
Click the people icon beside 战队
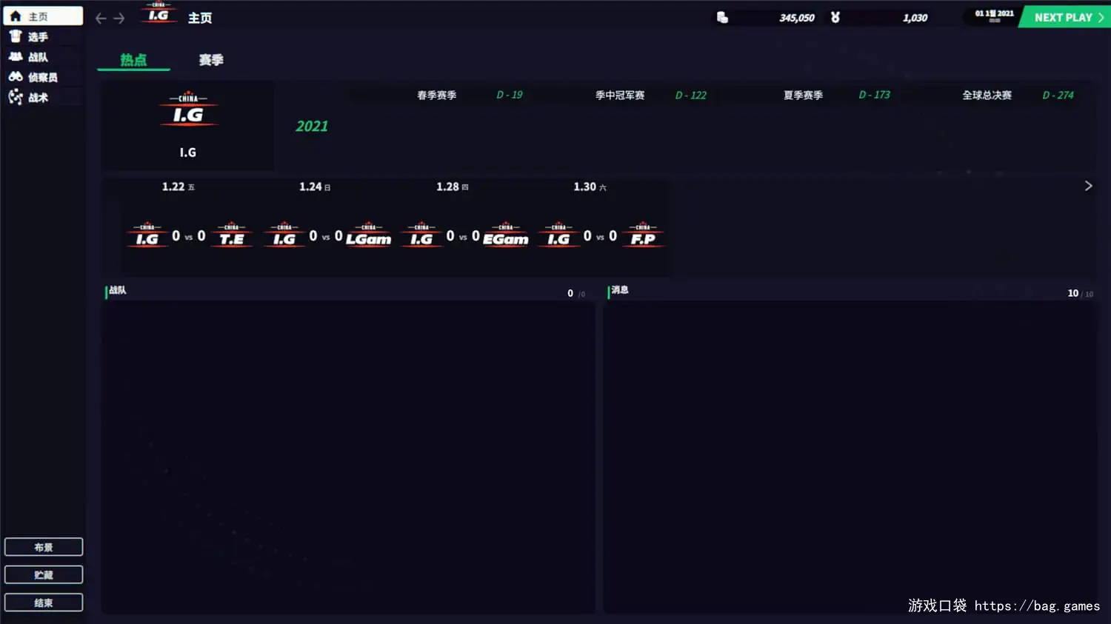point(16,56)
